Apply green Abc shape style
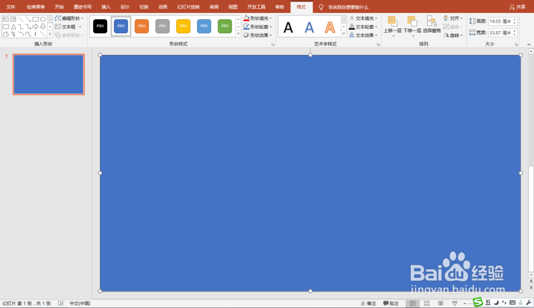This screenshot has width=534, height=308. coord(225,26)
